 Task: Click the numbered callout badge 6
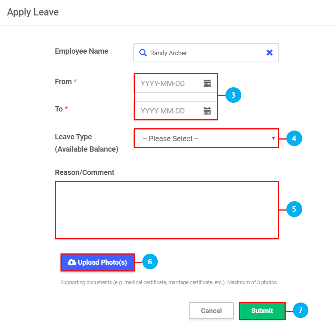click(x=150, y=262)
